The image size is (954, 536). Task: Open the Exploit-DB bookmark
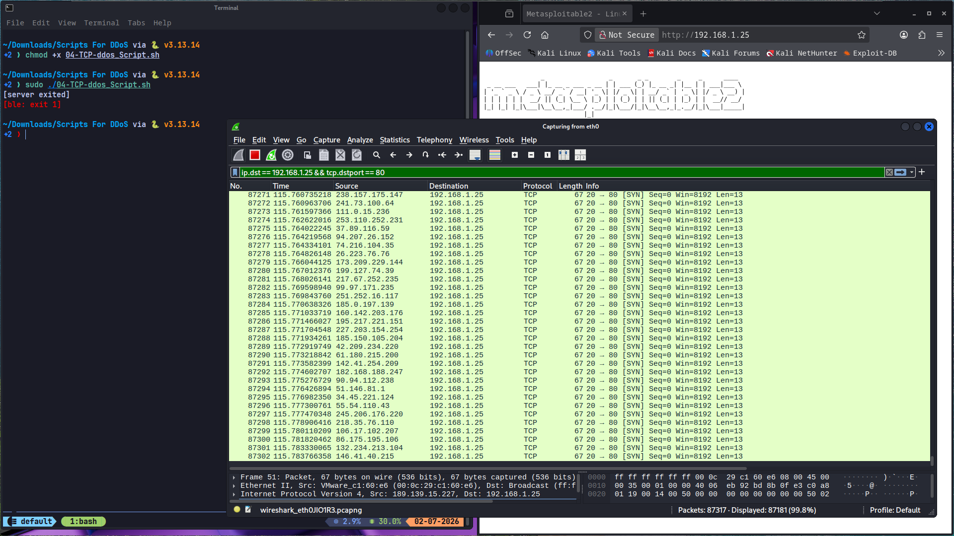(x=870, y=53)
